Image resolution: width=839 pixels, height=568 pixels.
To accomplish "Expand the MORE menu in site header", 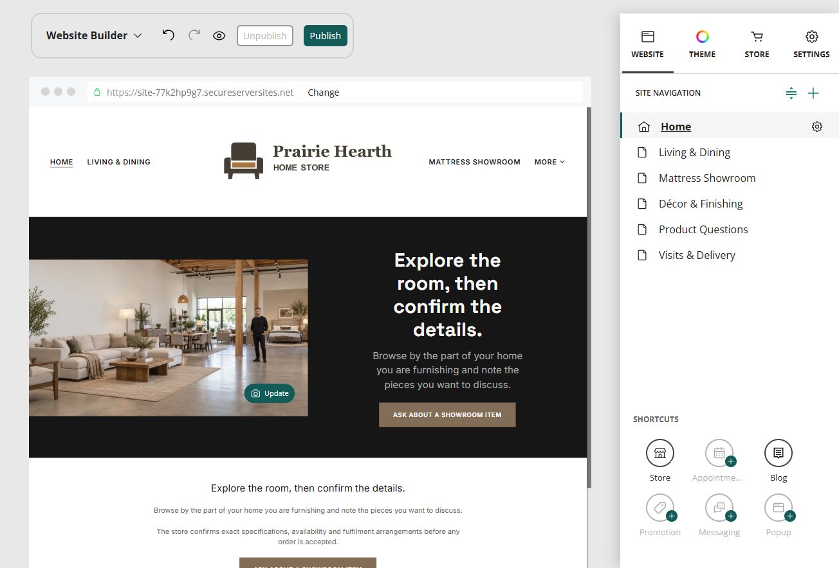I will (x=549, y=162).
